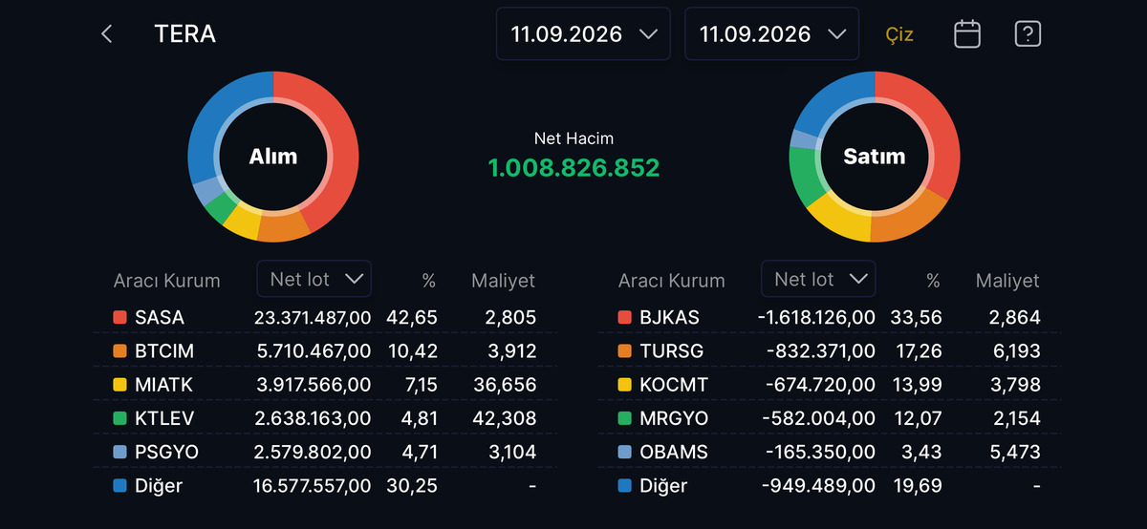Select the PSGYO row label
The image size is (1147, 529).
click(166, 452)
